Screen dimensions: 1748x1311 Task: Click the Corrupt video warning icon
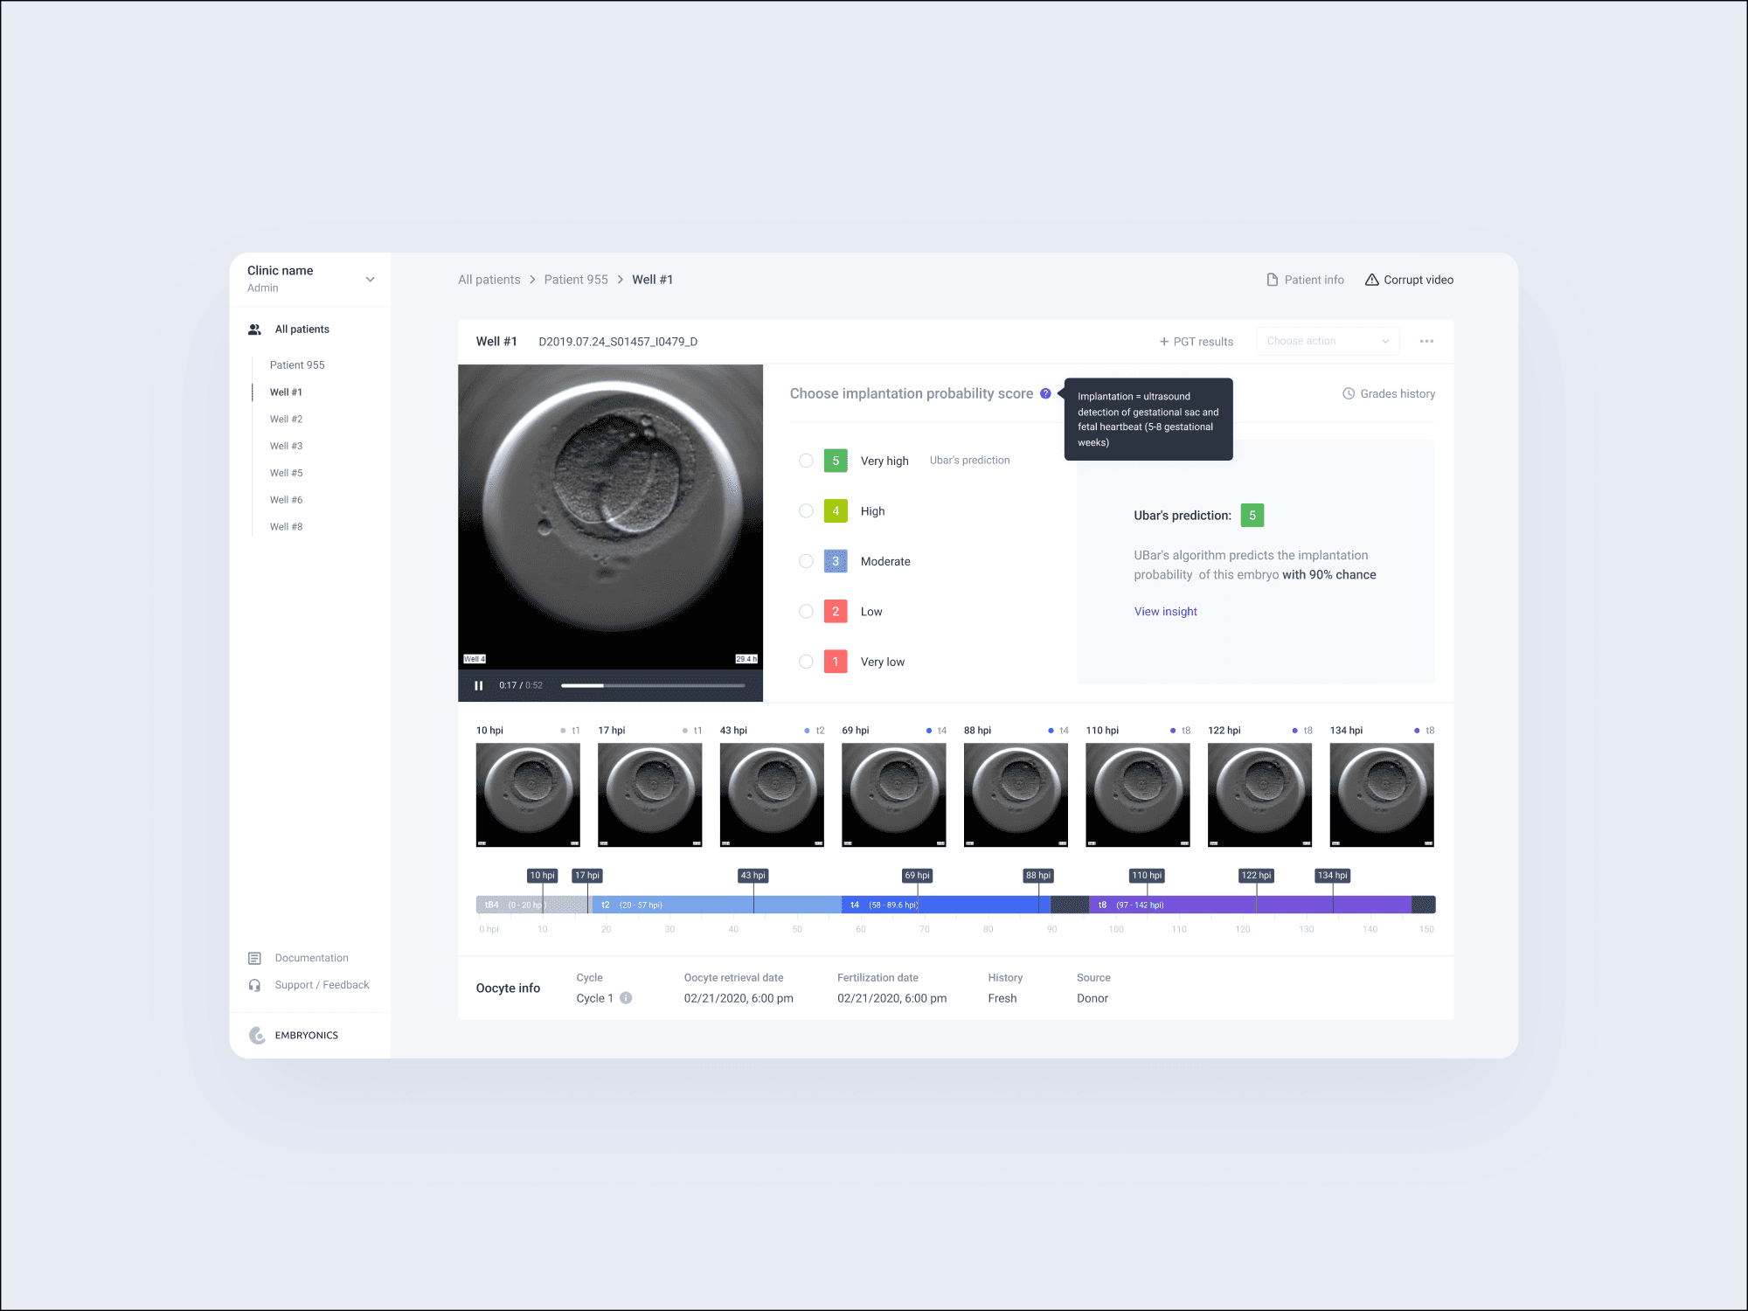coord(1372,279)
